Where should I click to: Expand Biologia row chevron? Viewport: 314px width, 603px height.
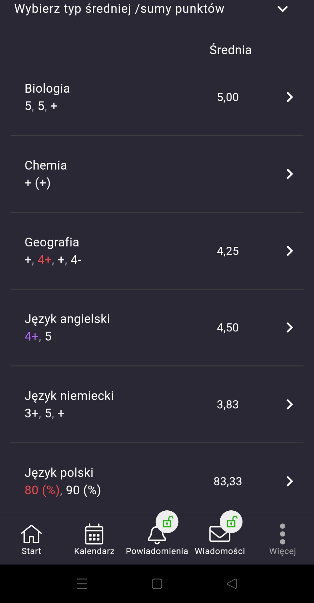click(289, 97)
